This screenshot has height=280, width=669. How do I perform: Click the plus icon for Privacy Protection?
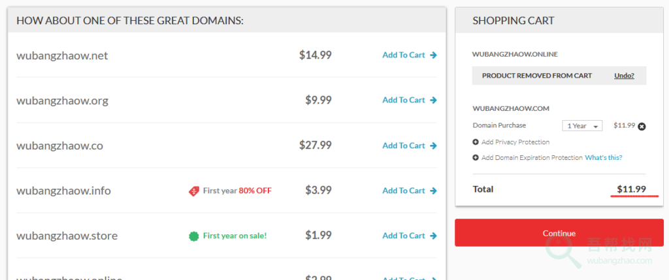pyautogui.click(x=476, y=142)
